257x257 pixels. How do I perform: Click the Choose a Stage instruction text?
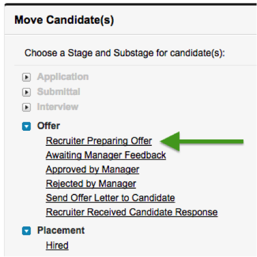pyautogui.click(x=125, y=53)
